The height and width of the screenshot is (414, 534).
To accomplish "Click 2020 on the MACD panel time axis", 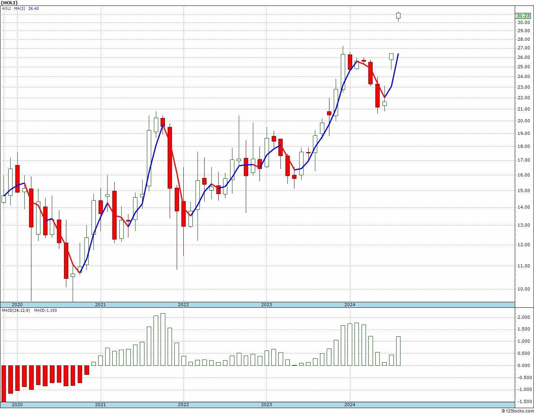I will pos(17,405).
